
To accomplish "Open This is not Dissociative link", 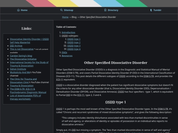I will click(22, 49).
